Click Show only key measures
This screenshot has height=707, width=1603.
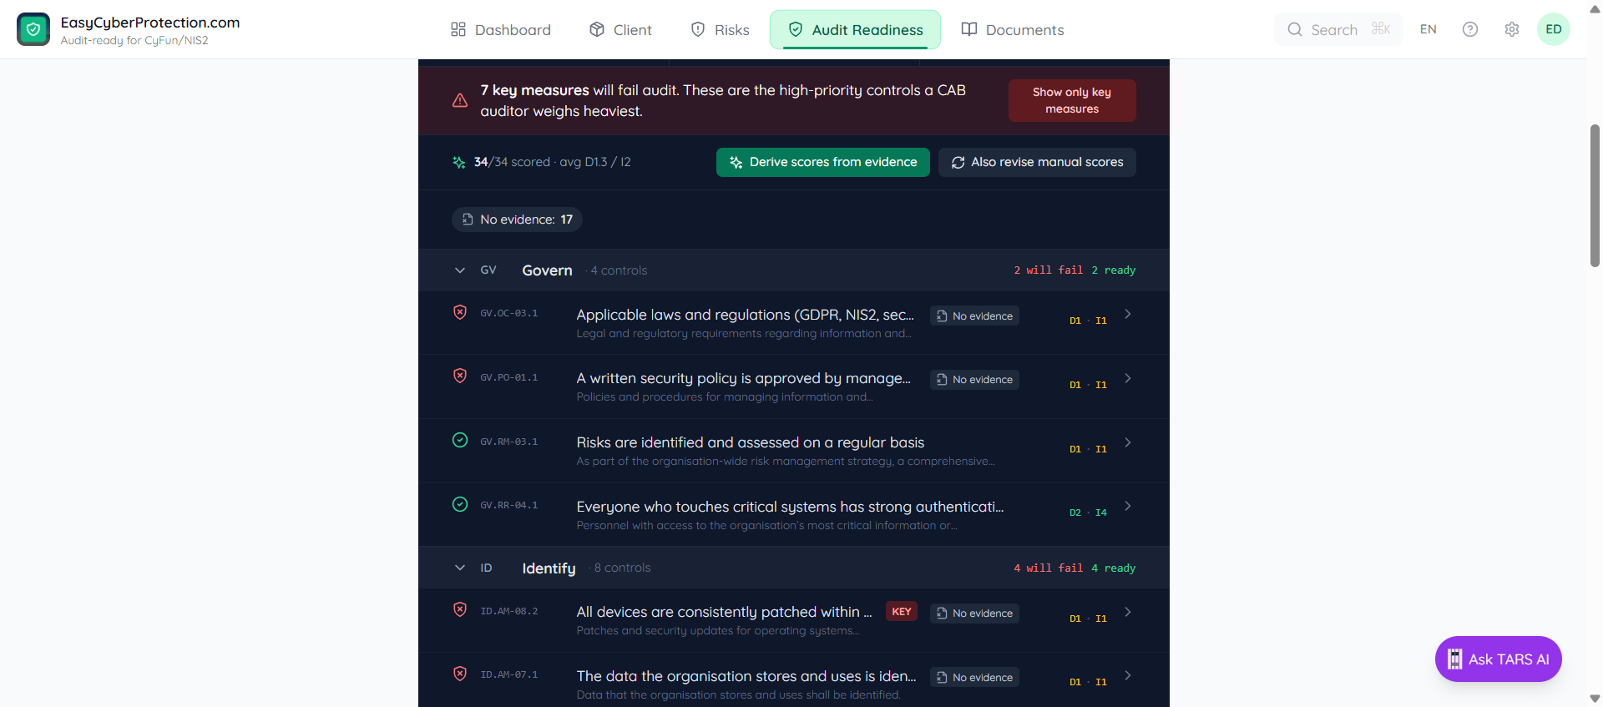1072,100
